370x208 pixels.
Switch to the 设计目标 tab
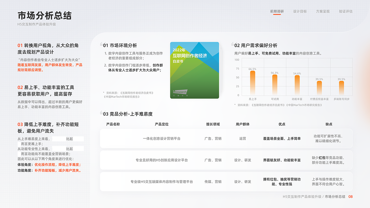[x=300, y=11]
